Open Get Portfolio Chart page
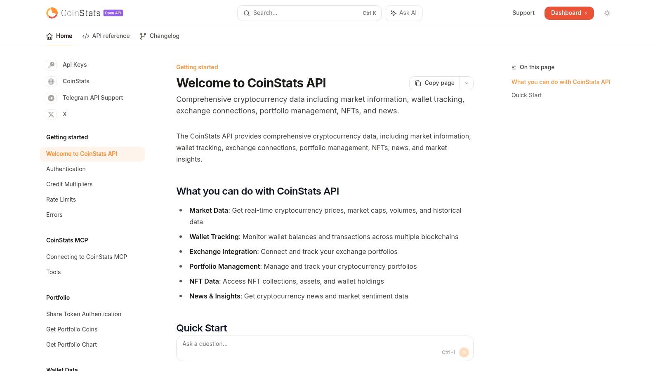 tap(72, 345)
